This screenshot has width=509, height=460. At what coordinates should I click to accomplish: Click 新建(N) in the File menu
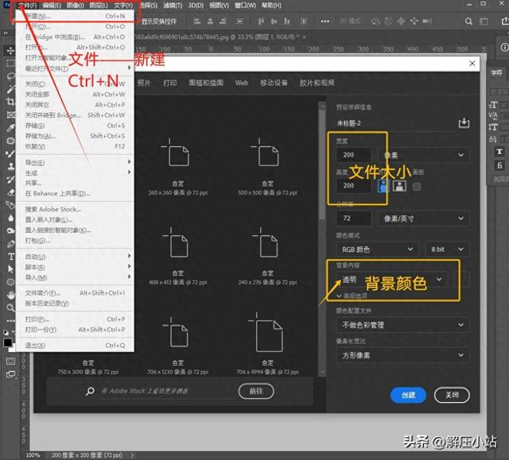pyautogui.click(x=75, y=16)
